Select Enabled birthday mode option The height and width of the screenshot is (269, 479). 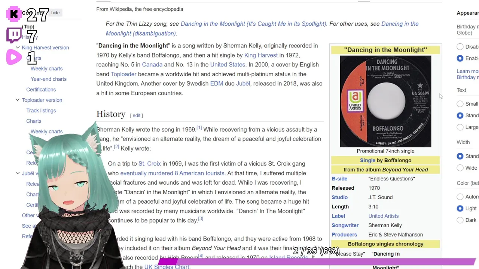(x=460, y=58)
